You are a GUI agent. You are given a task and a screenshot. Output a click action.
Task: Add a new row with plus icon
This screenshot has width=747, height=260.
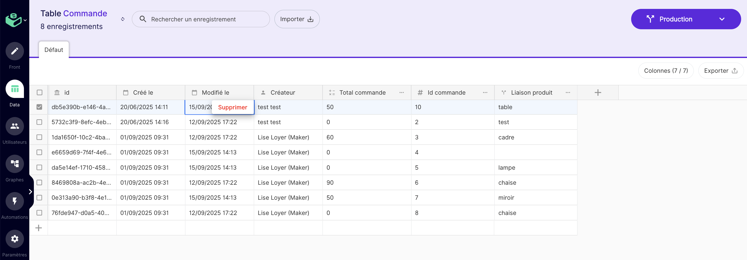coord(38,228)
